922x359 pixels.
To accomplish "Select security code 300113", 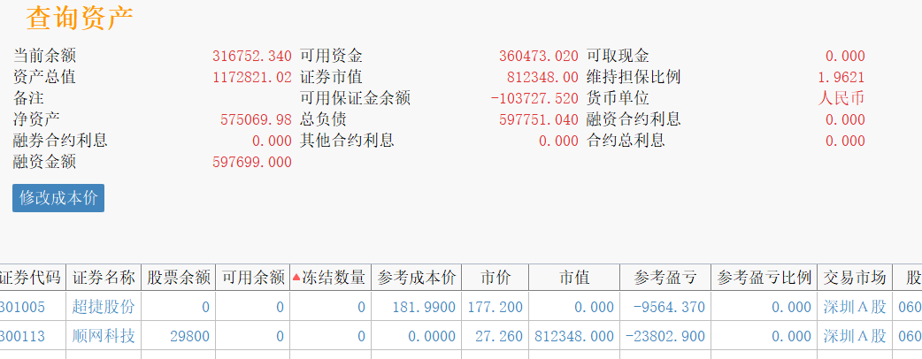I will [22, 336].
